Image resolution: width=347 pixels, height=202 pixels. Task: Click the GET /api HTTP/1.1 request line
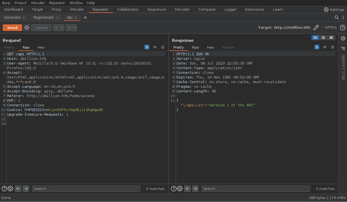26,54
